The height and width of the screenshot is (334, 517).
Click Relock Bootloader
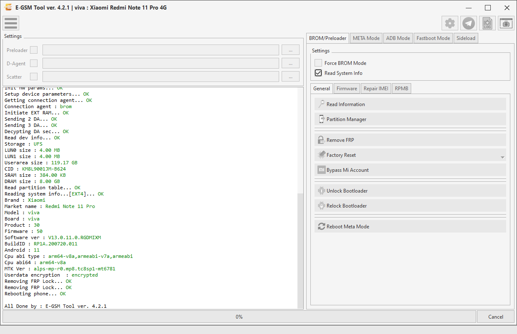[410, 205]
